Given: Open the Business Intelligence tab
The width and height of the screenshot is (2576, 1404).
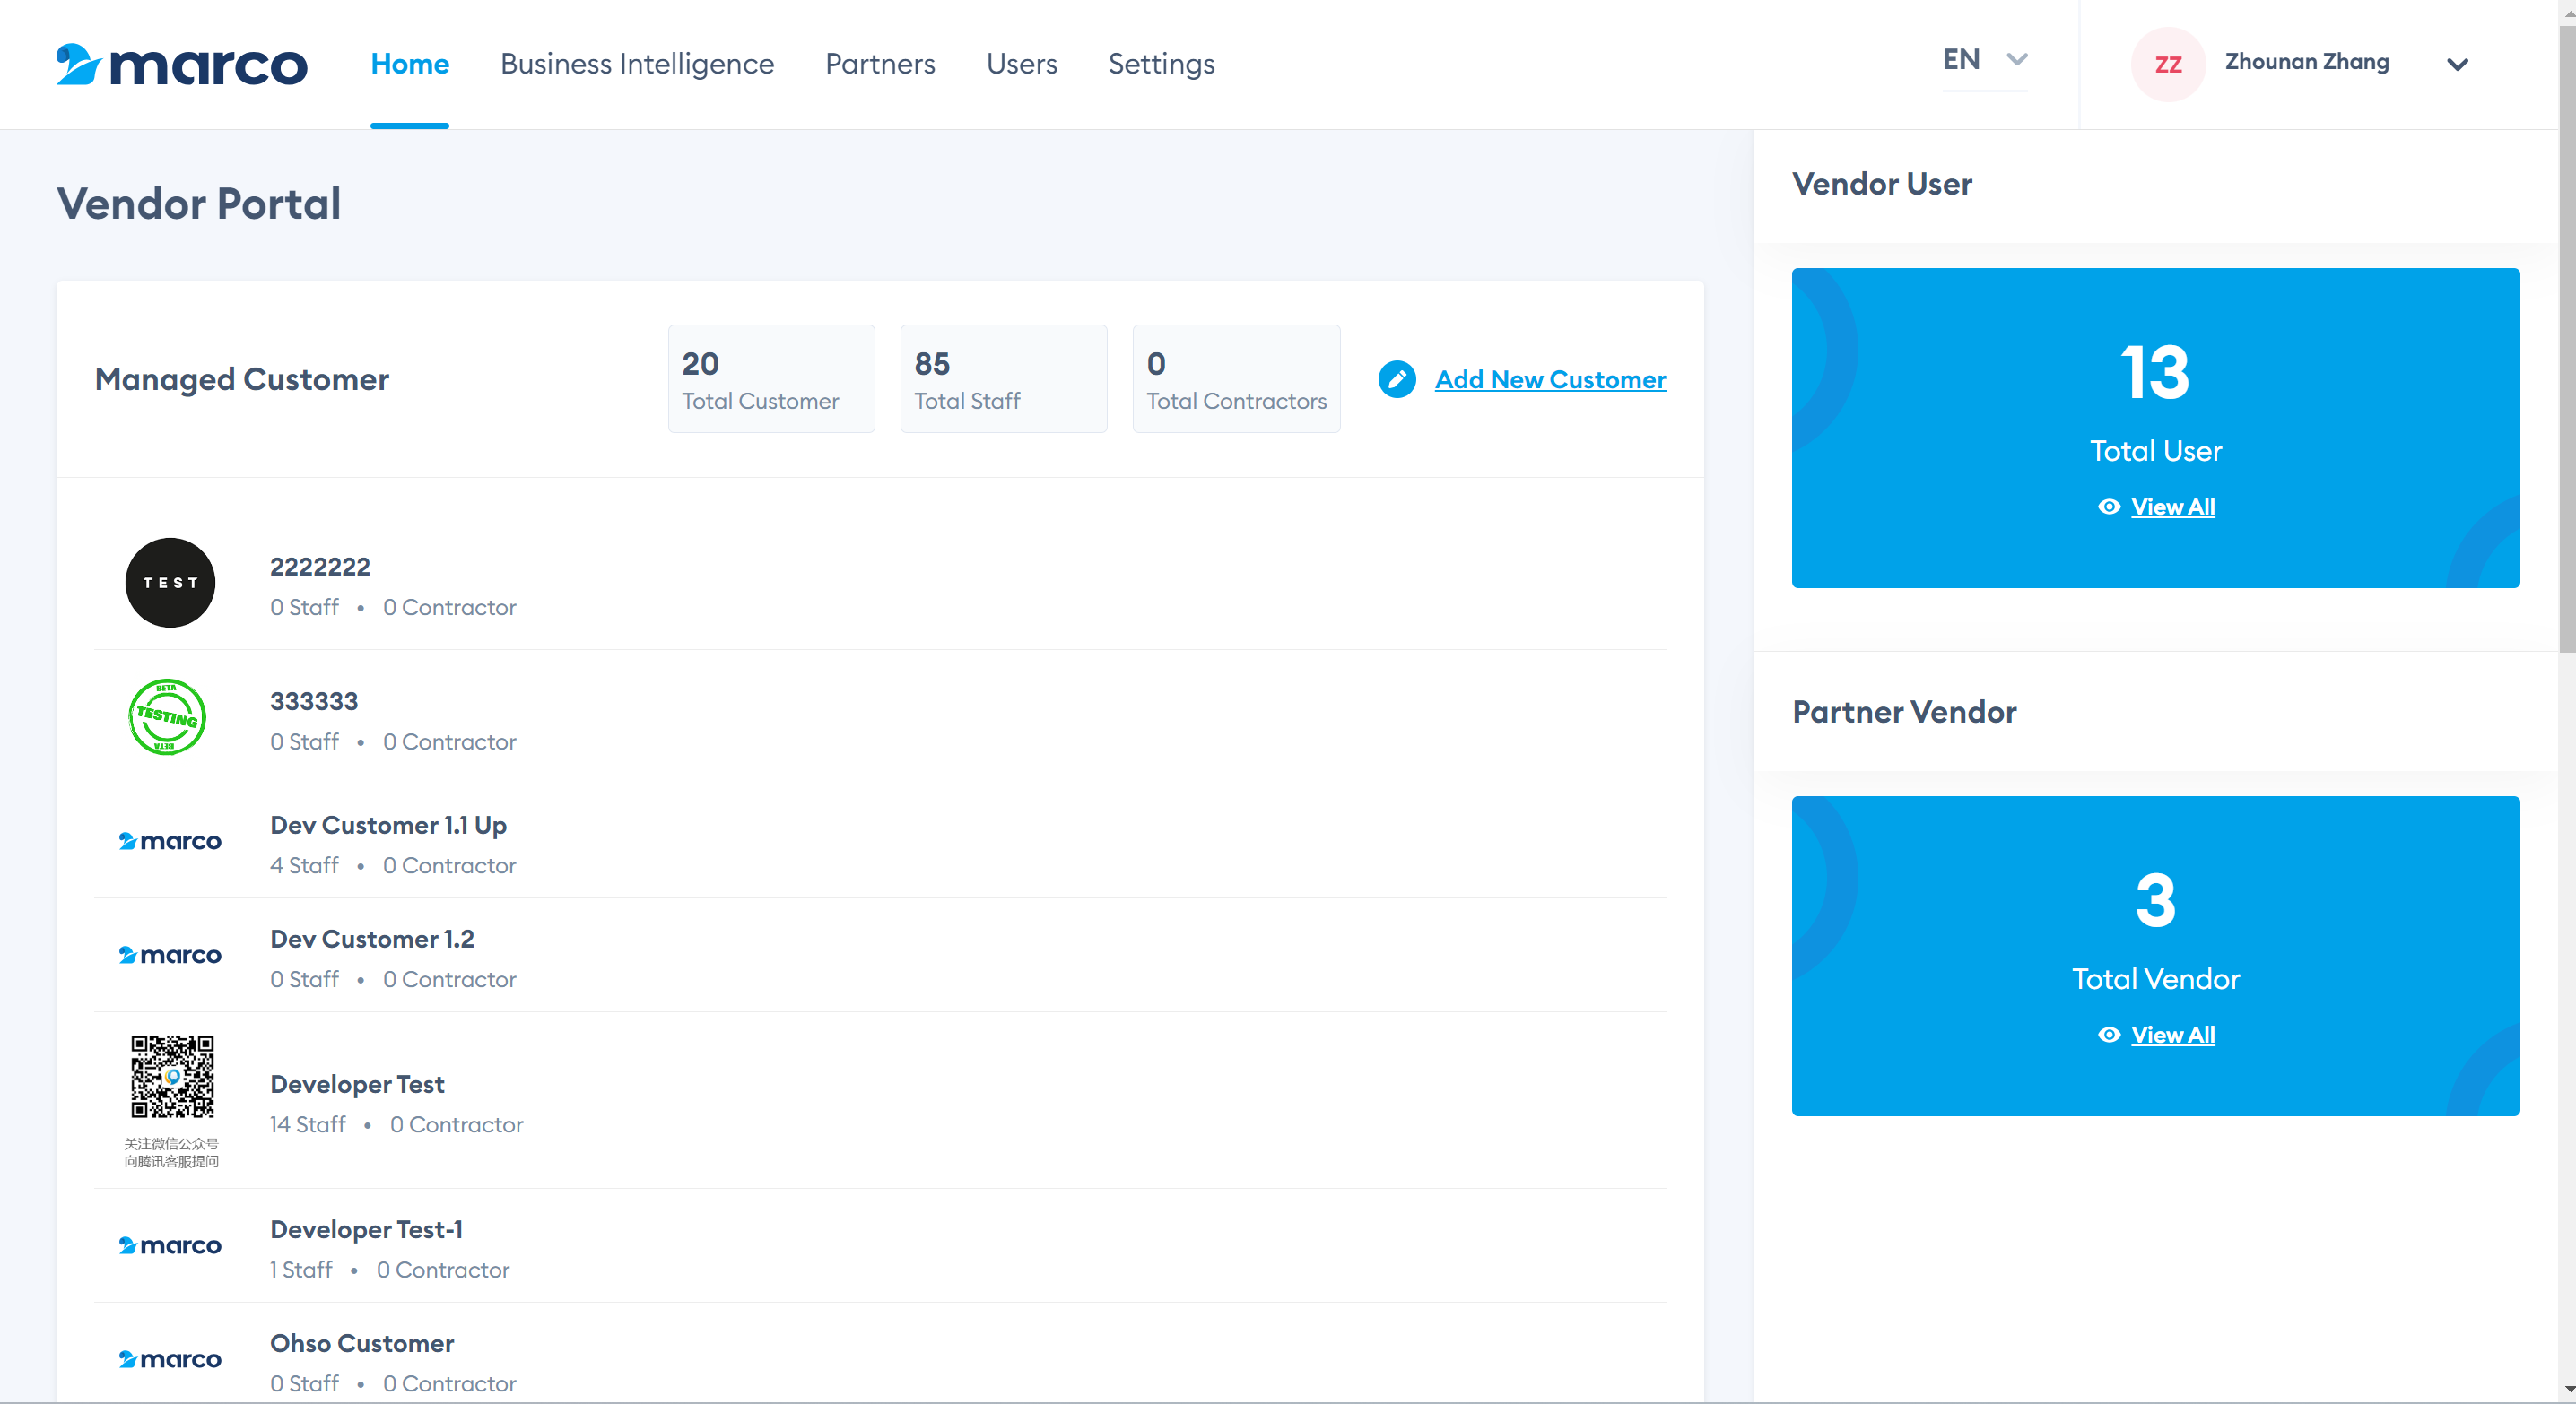Looking at the screenshot, I should (637, 64).
